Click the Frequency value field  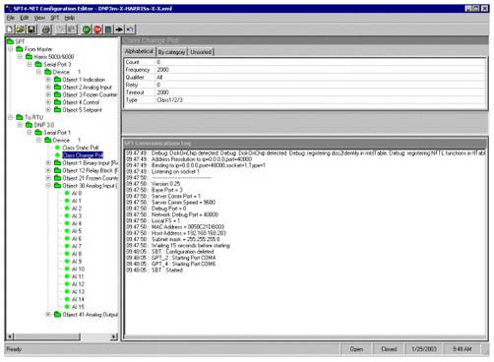pos(321,70)
